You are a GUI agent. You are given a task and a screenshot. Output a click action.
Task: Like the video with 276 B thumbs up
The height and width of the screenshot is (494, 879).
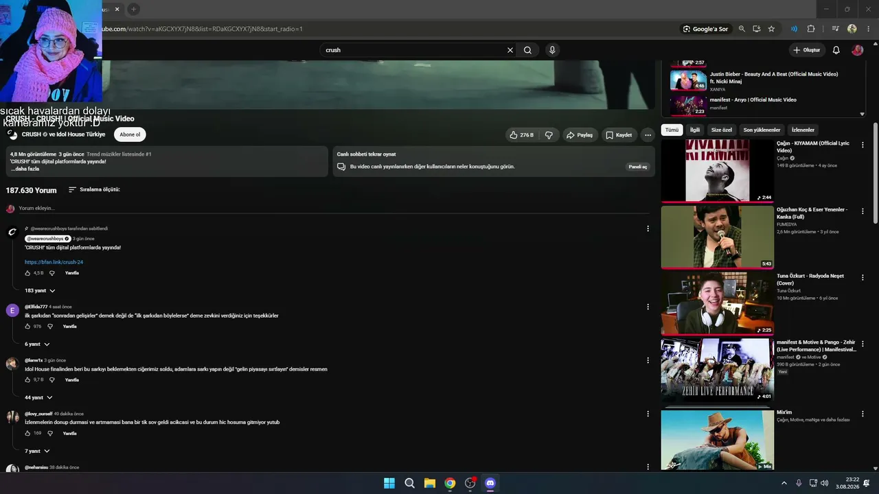[521, 135]
